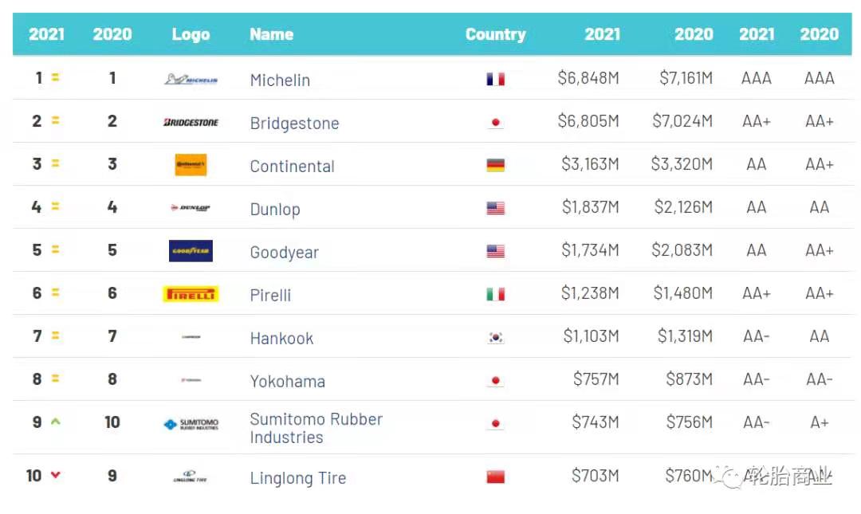Click the Dunlop logo
Viewport: 861px width, 514px height.
point(191,207)
